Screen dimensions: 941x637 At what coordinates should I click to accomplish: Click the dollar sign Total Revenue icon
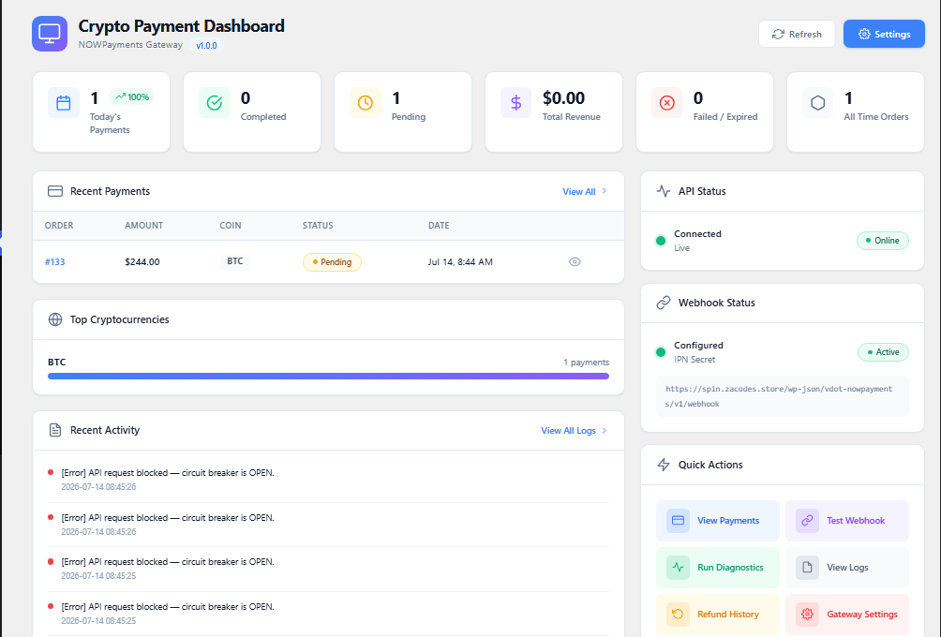[515, 102]
